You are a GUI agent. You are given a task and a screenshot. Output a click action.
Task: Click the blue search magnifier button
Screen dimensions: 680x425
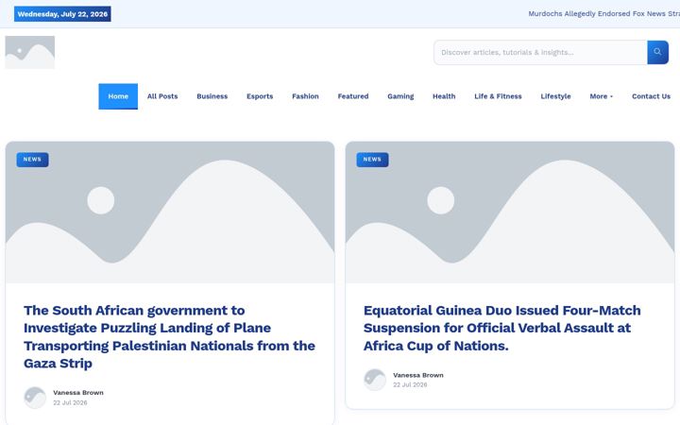657,52
